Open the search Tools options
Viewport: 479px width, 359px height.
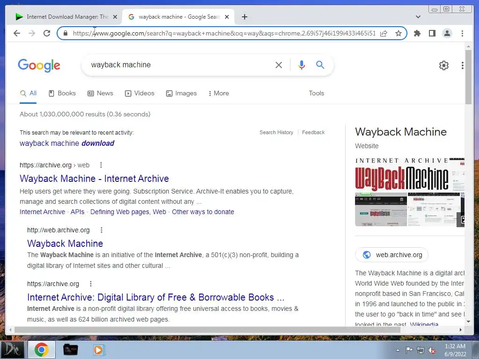click(x=316, y=93)
